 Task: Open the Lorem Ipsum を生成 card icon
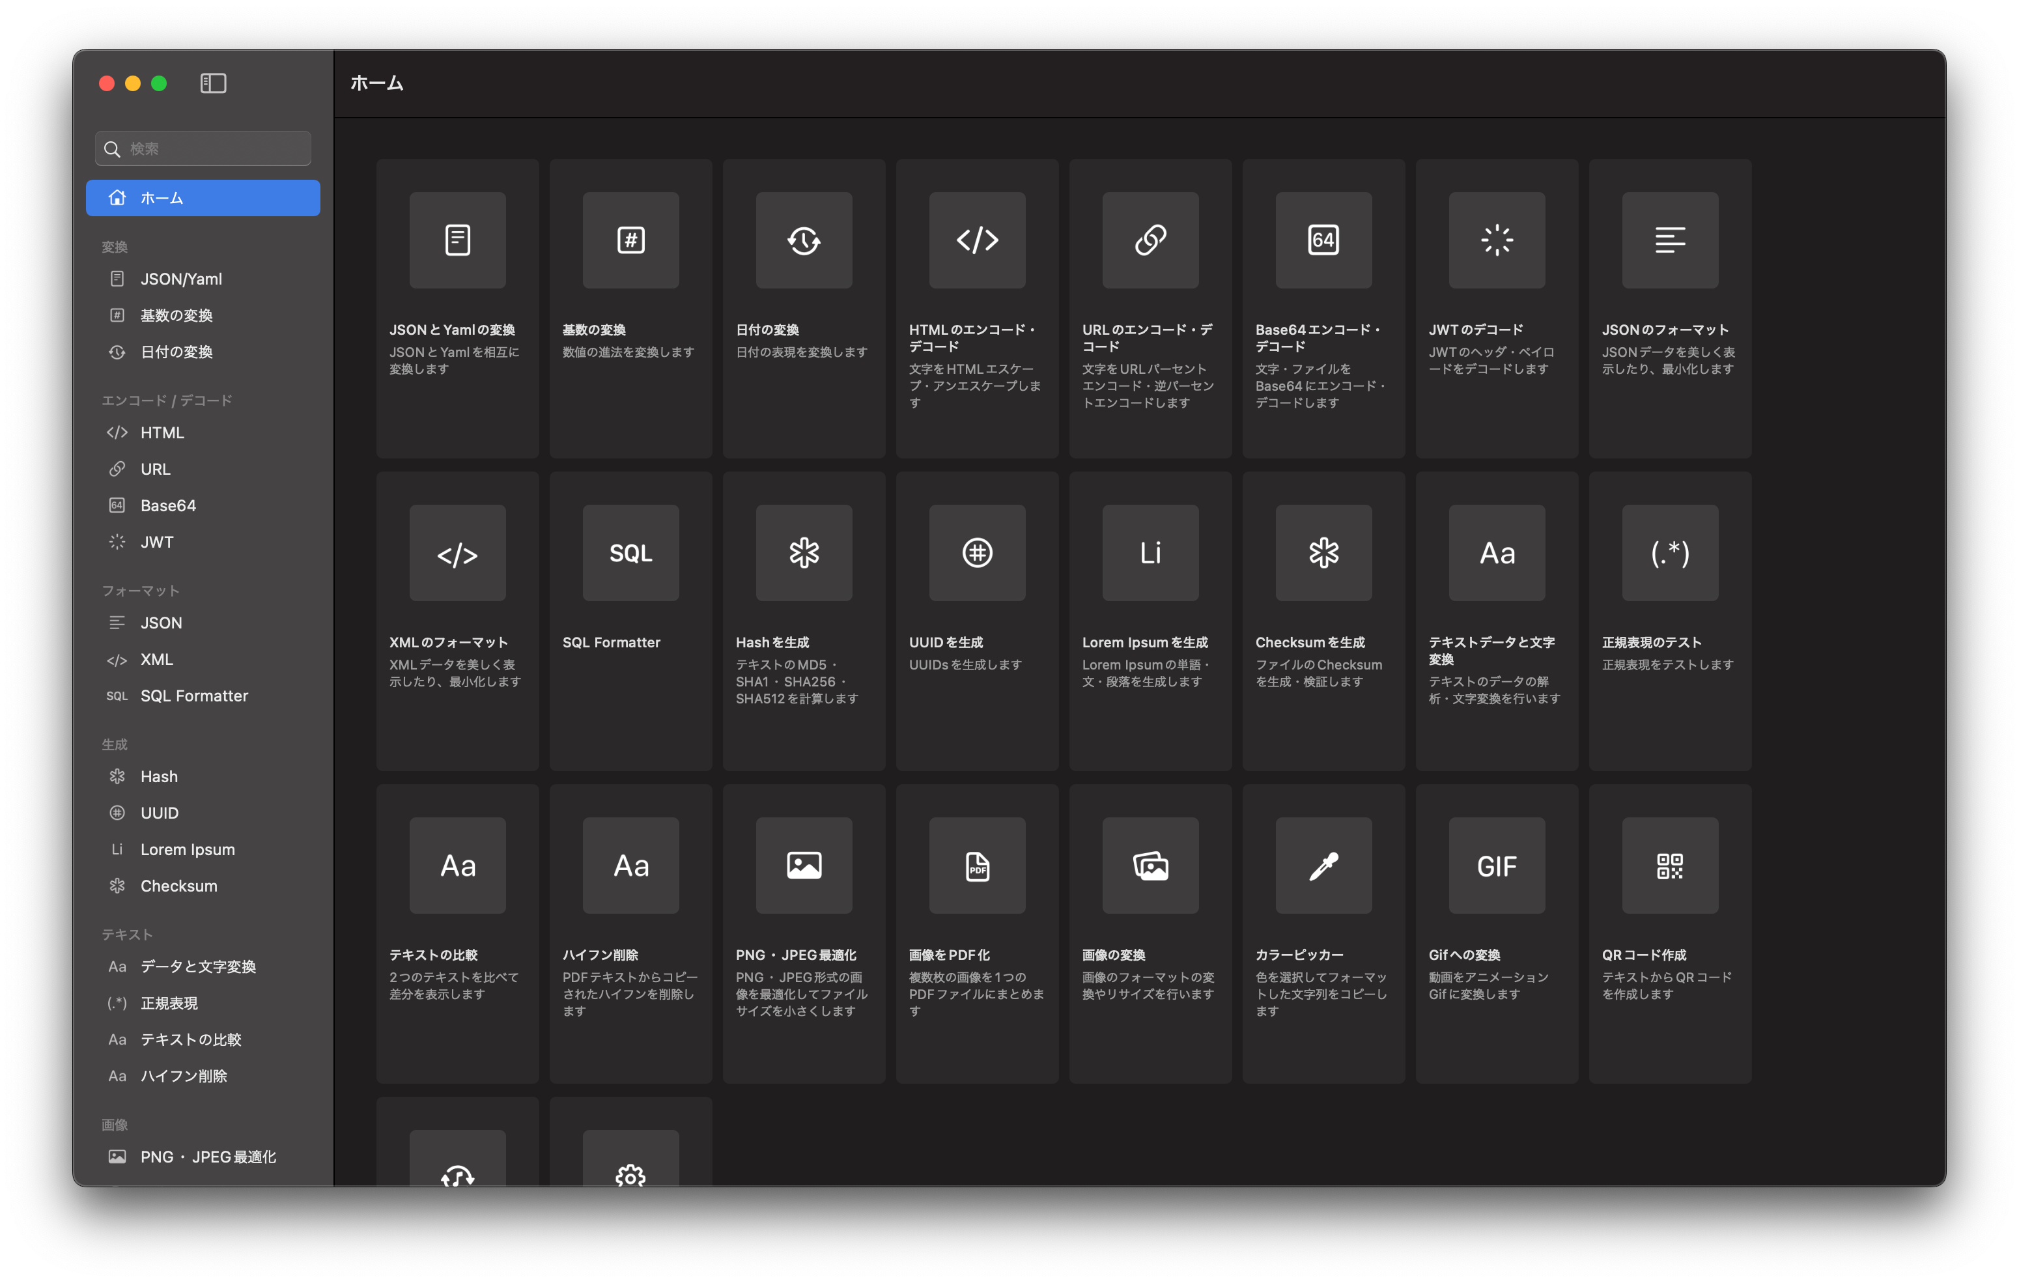(x=1150, y=554)
